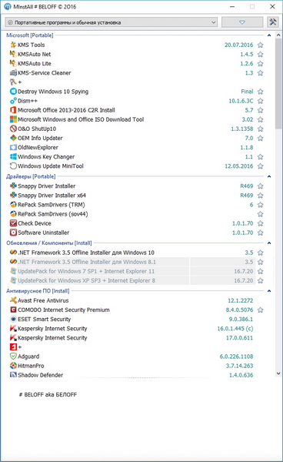Toggle the star for .NET Framework Windows 10

tap(261, 253)
